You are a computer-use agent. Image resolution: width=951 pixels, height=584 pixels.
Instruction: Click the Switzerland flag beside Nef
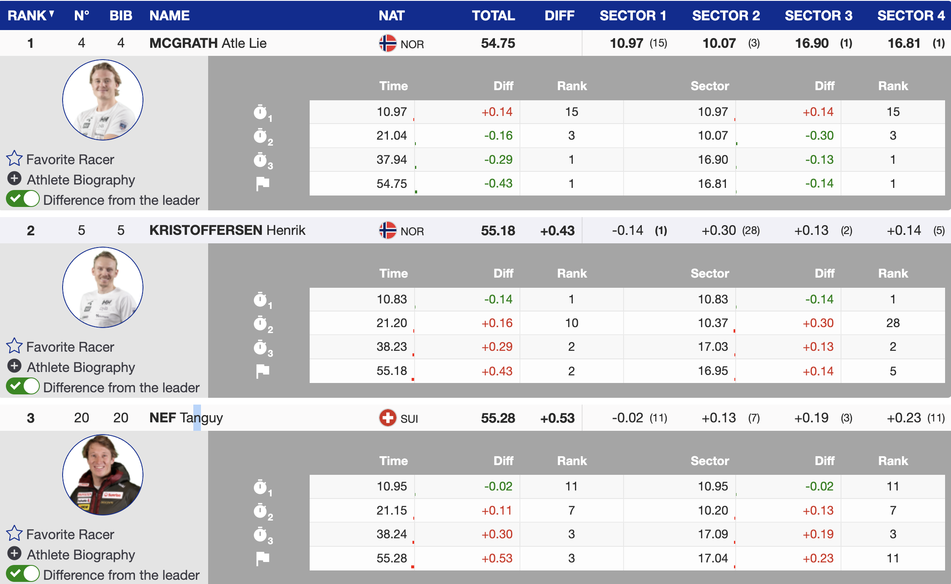pos(388,418)
